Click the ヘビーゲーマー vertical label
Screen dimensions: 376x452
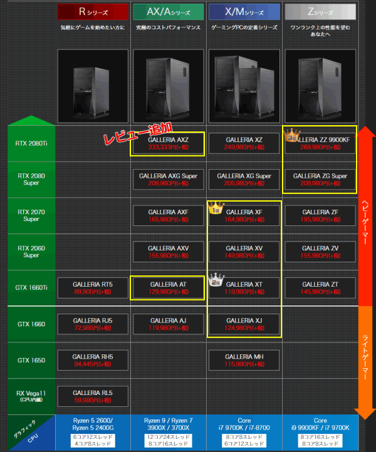(365, 222)
